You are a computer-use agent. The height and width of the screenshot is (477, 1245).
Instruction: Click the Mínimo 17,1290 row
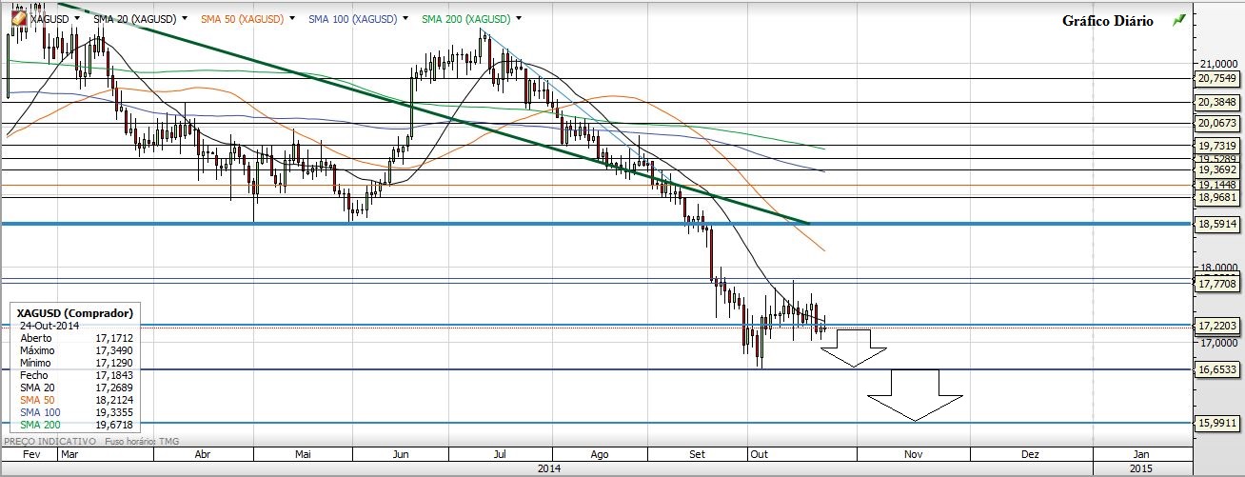coord(76,362)
